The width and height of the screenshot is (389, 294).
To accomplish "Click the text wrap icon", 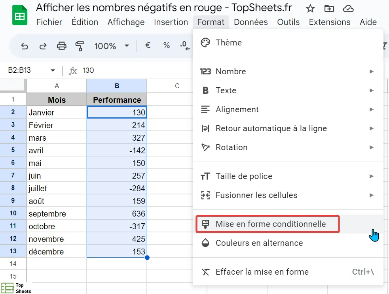I will pyautogui.click(x=205, y=128).
